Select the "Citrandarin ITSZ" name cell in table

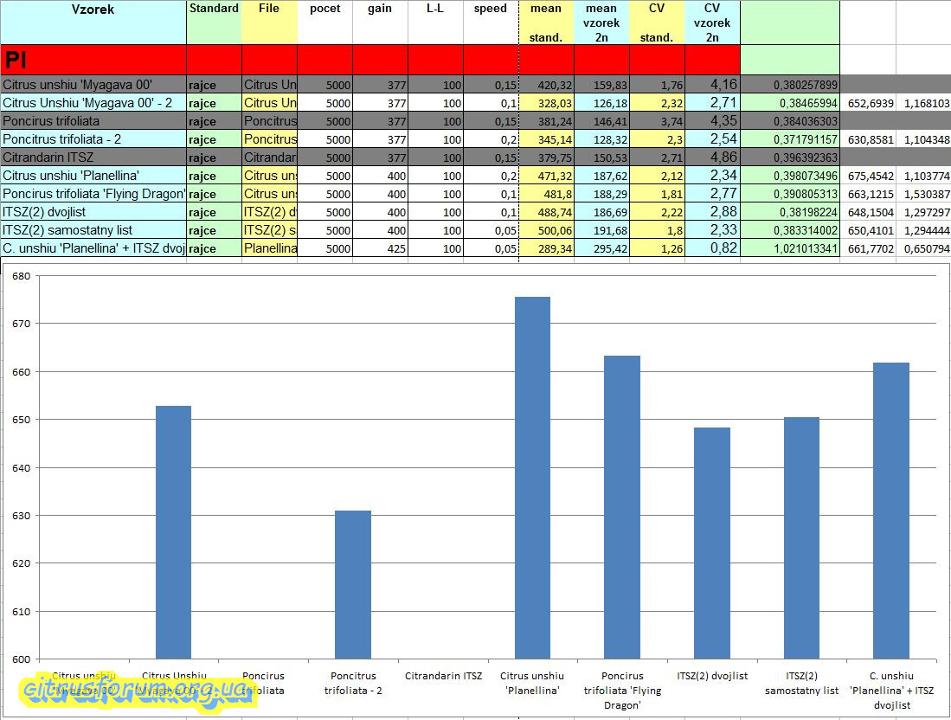(x=93, y=157)
